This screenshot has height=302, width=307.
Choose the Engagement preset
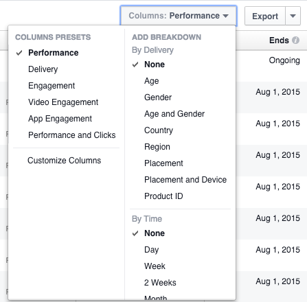pos(52,86)
